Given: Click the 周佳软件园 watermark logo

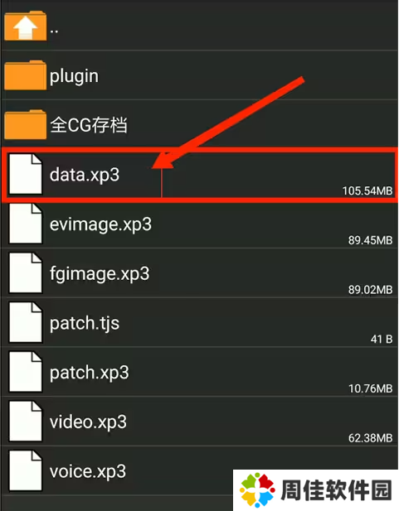Looking at the screenshot, I should pos(316,489).
